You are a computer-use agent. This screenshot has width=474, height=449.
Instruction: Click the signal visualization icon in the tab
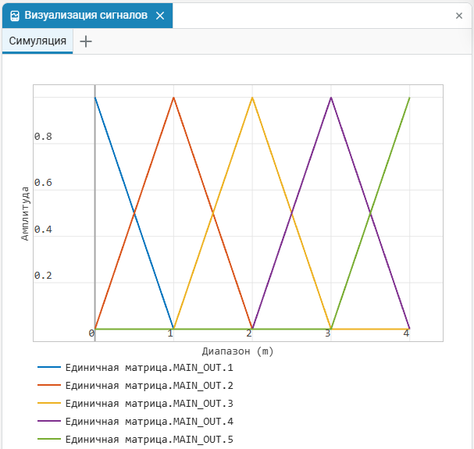point(15,16)
